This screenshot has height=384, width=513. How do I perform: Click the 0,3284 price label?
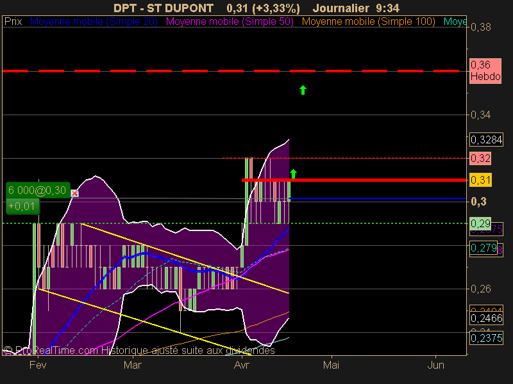486,140
